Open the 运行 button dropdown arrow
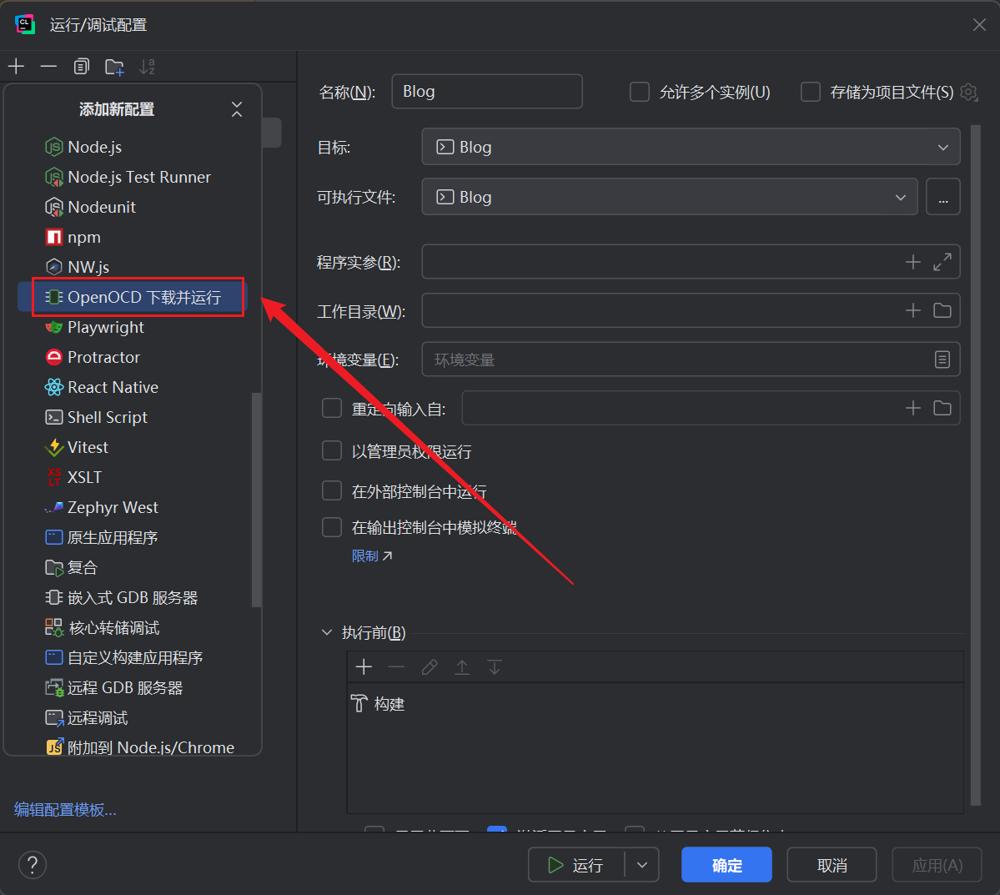Viewport: 1000px width, 895px height. pos(641,865)
